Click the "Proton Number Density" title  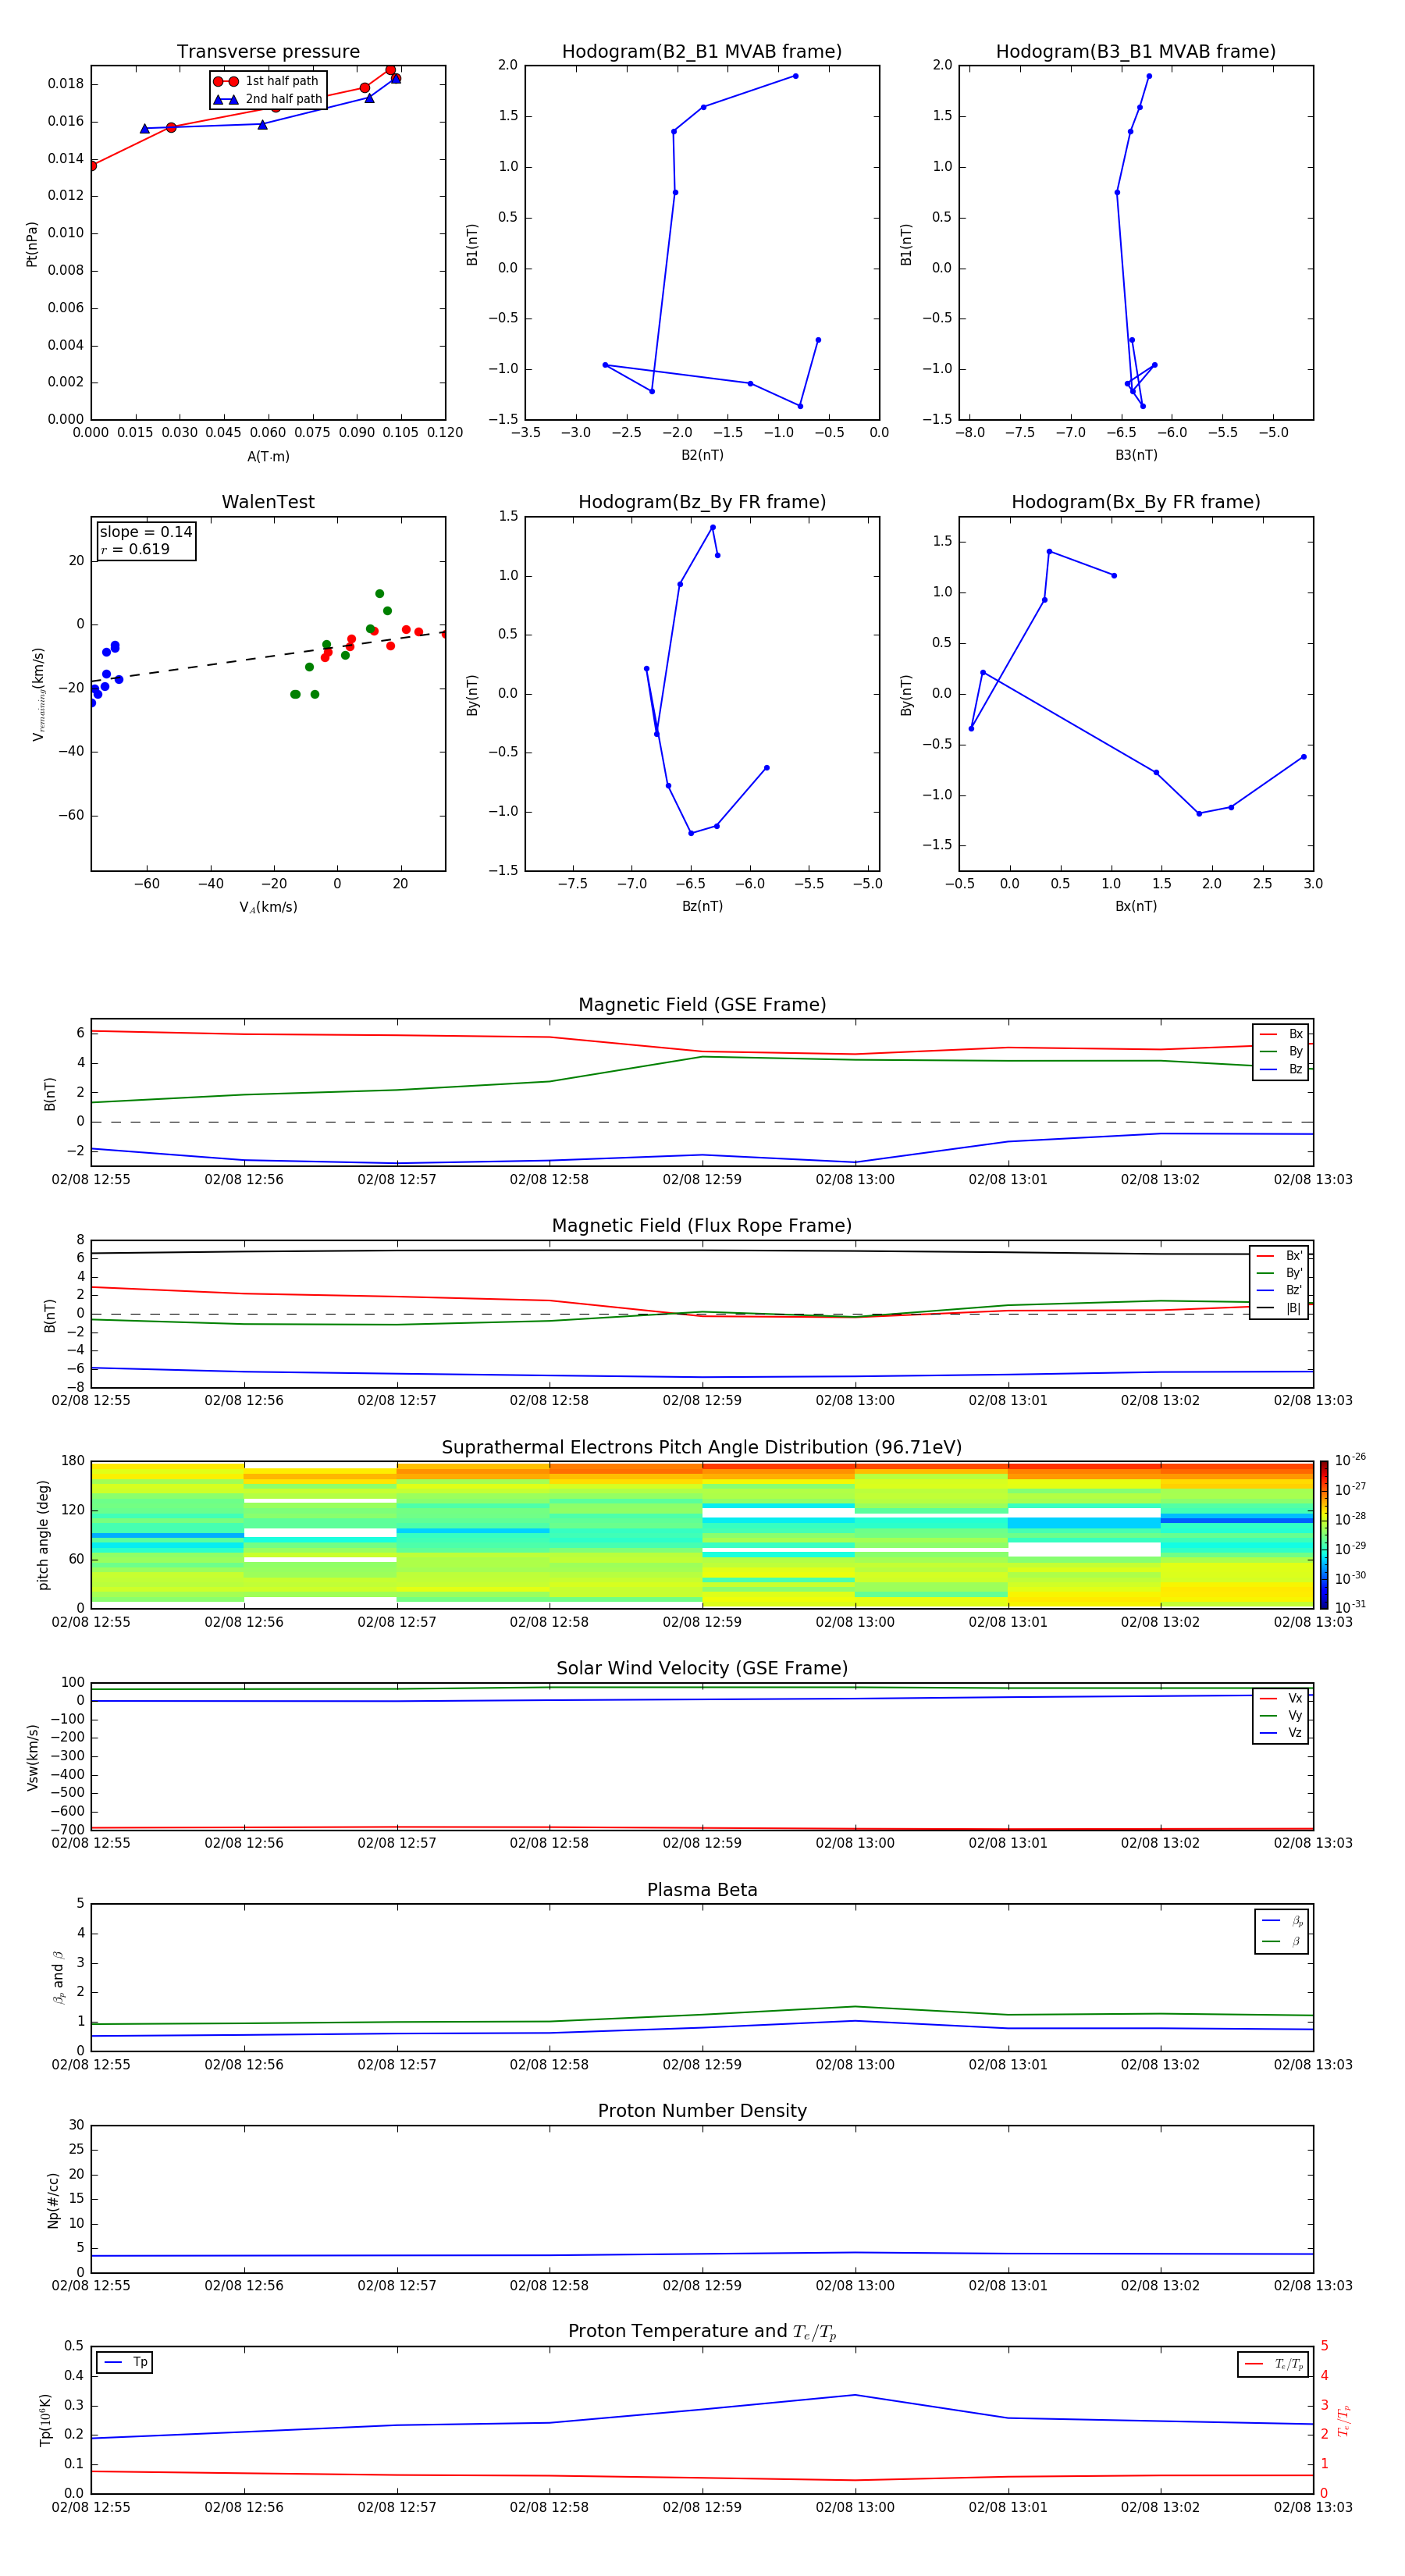(702, 2111)
